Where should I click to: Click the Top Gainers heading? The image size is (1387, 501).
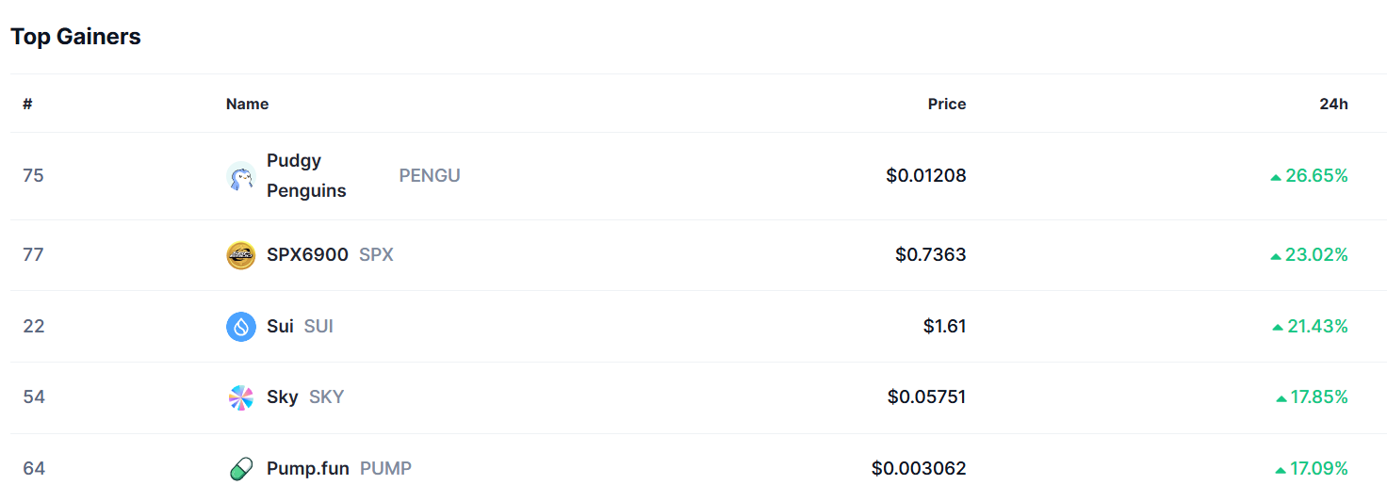[75, 37]
